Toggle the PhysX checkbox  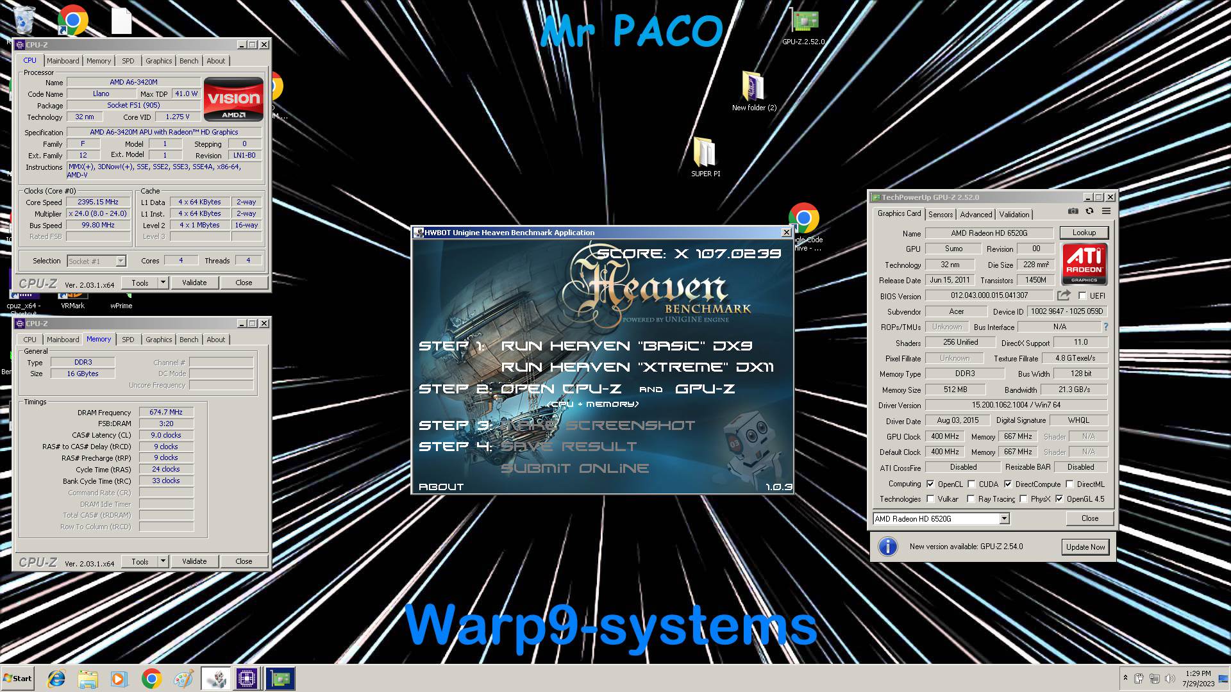coord(1023,498)
